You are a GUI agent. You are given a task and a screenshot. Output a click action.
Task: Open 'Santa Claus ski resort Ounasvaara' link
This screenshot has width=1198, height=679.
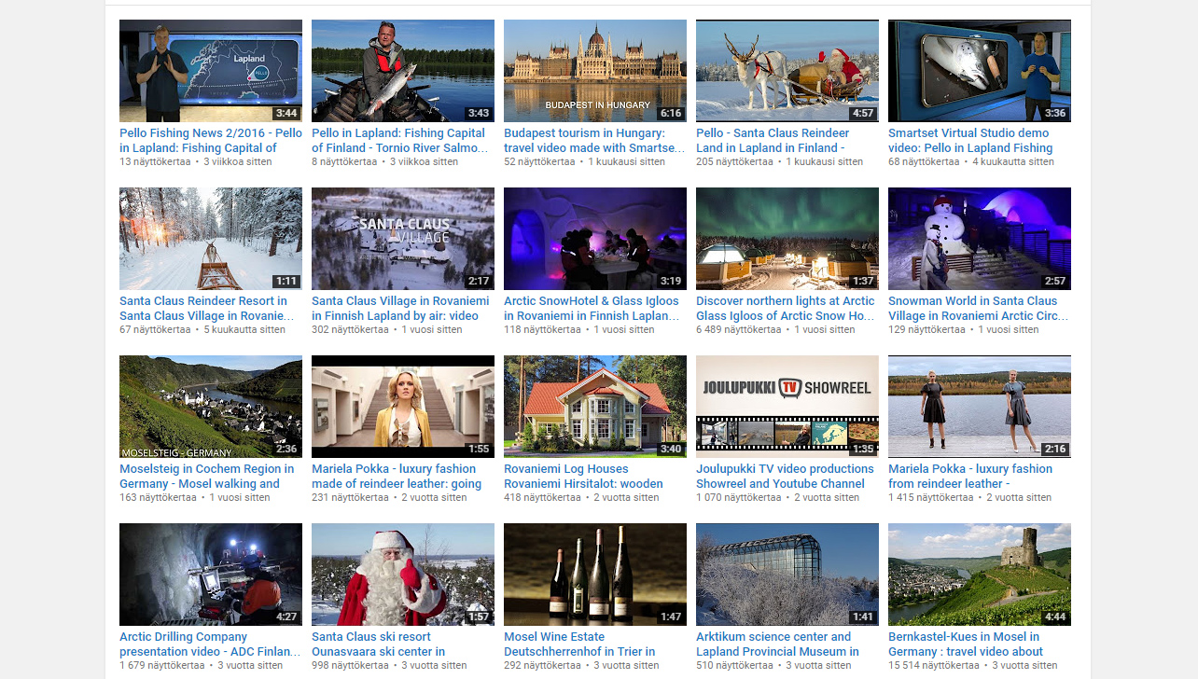[378, 644]
